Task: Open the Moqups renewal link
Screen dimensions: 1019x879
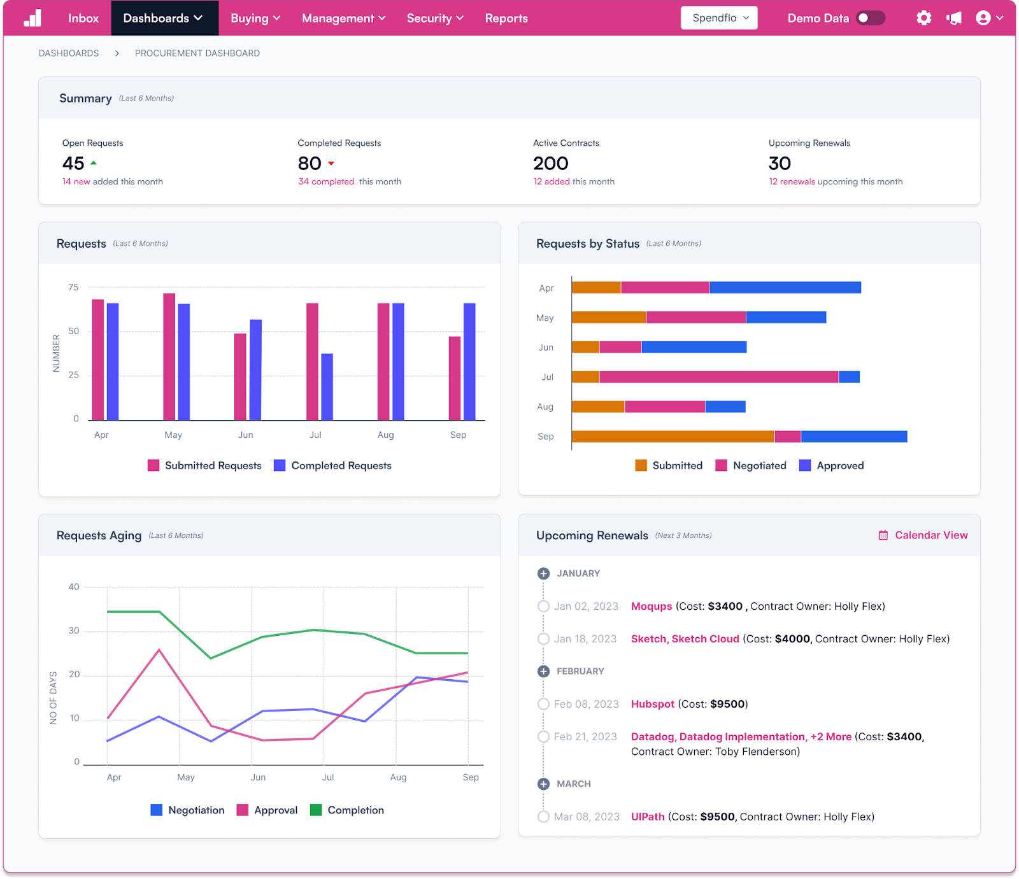Action: [652, 607]
